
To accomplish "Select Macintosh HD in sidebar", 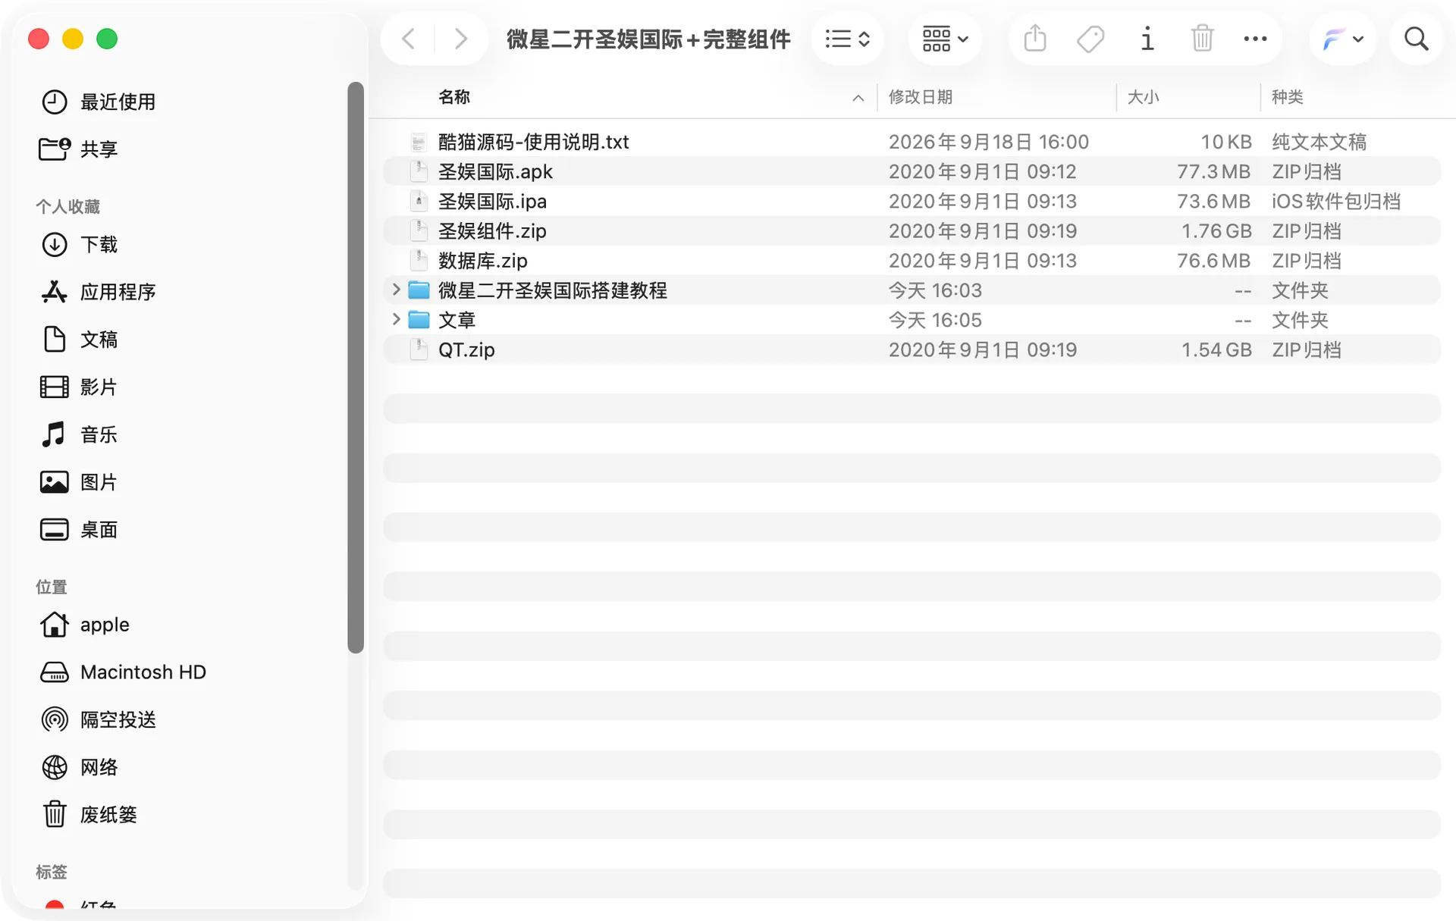I will click(123, 672).
